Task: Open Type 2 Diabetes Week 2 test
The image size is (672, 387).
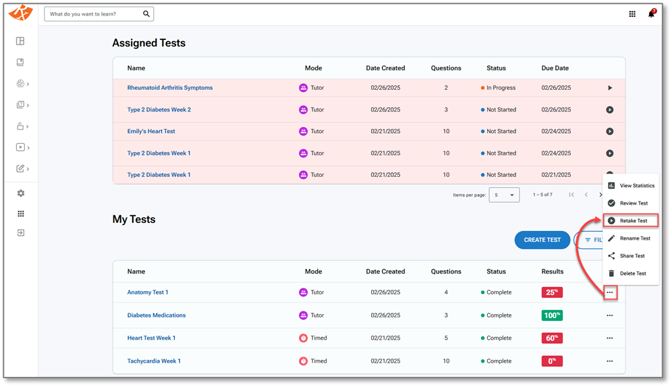Action: tap(159, 109)
